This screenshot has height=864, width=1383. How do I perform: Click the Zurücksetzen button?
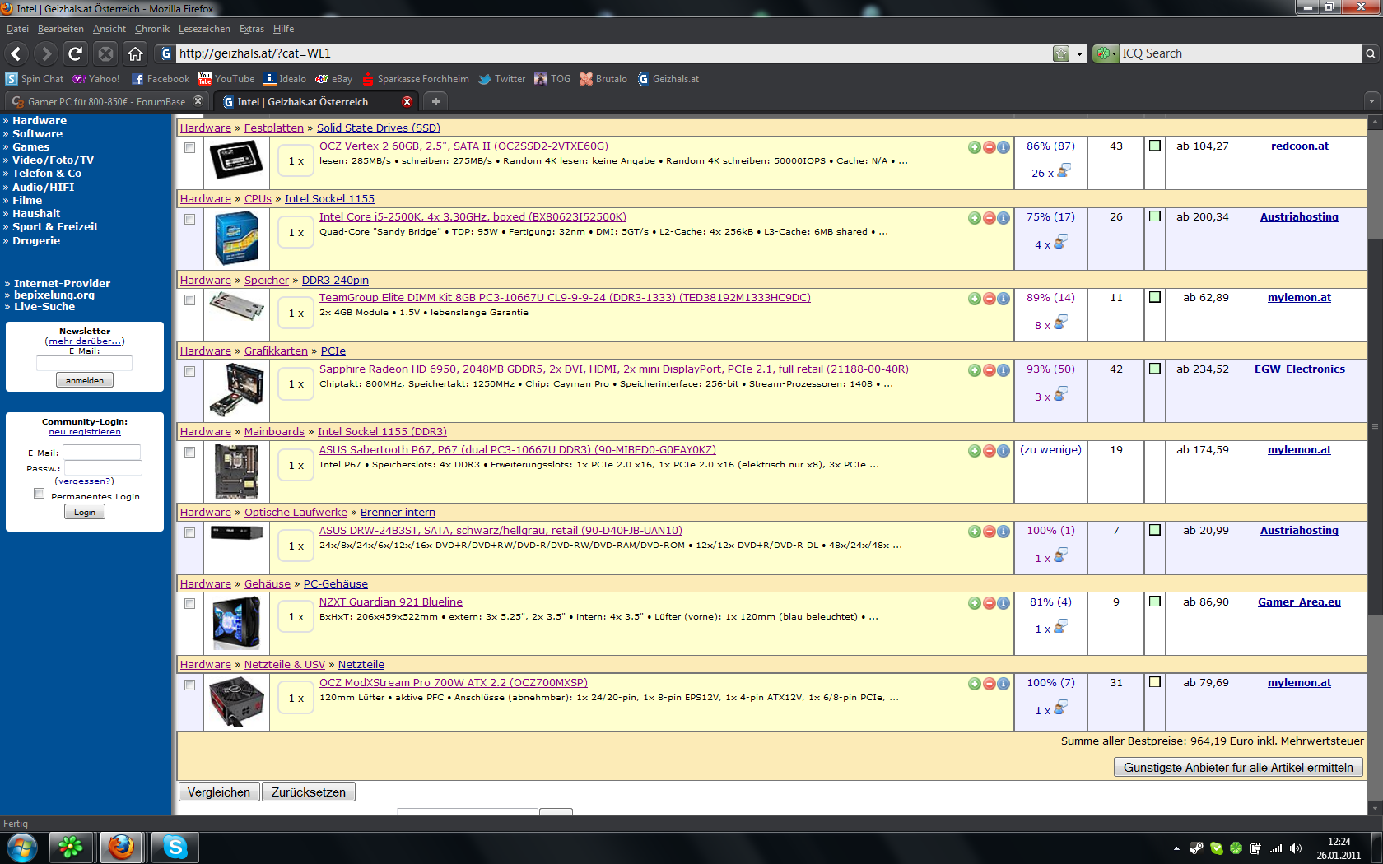(x=309, y=792)
